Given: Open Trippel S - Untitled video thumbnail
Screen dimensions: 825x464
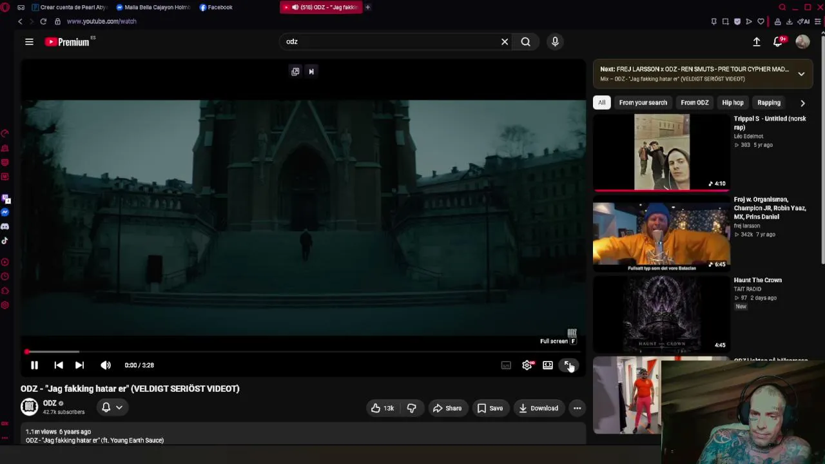Looking at the screenshot, I should pyautogui.click(x=661, y=152).
